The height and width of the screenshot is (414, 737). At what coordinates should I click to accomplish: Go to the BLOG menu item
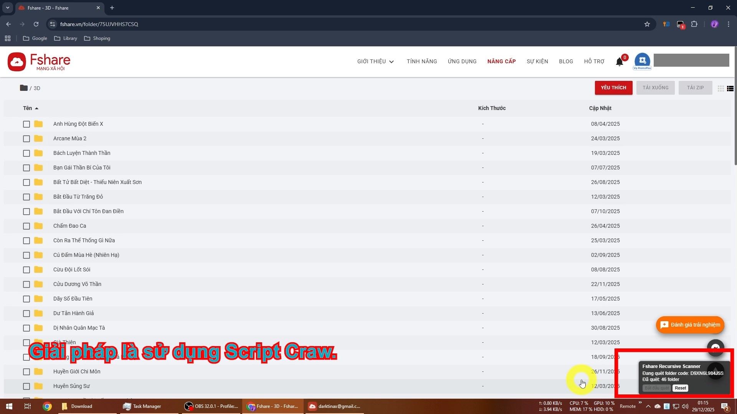[566, 61]
